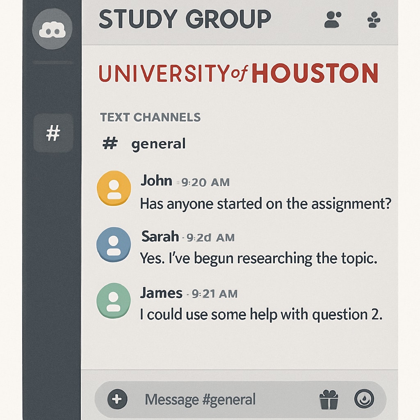
Task: Collapse the TEXT CHANNELS category
Action: tap(150, 117)
